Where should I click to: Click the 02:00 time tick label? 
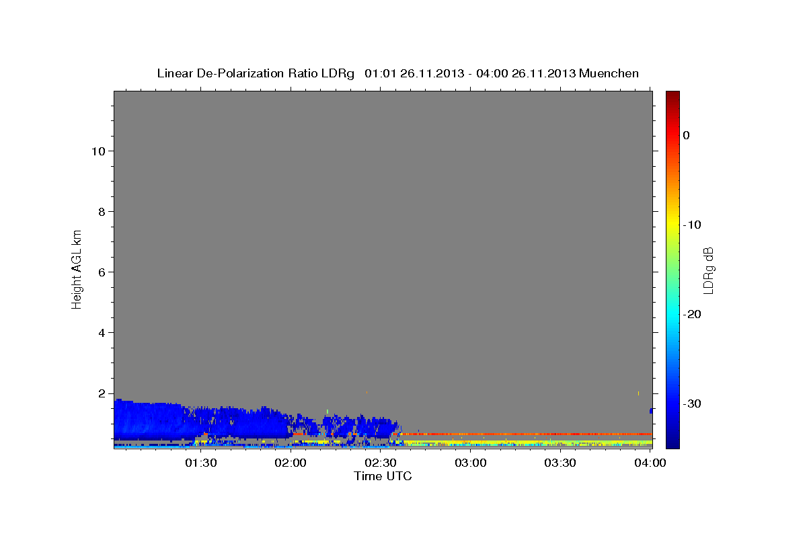pos(291,463)
